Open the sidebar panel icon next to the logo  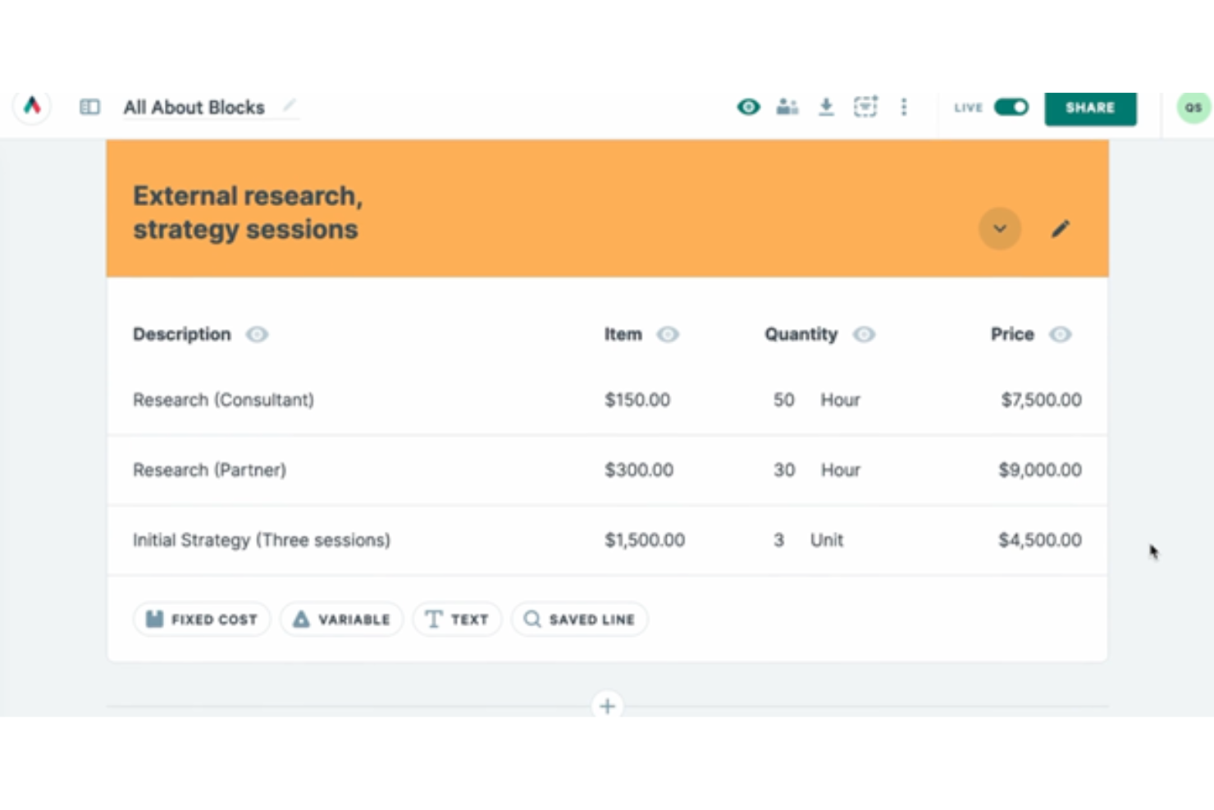click(x=89, y=107)
